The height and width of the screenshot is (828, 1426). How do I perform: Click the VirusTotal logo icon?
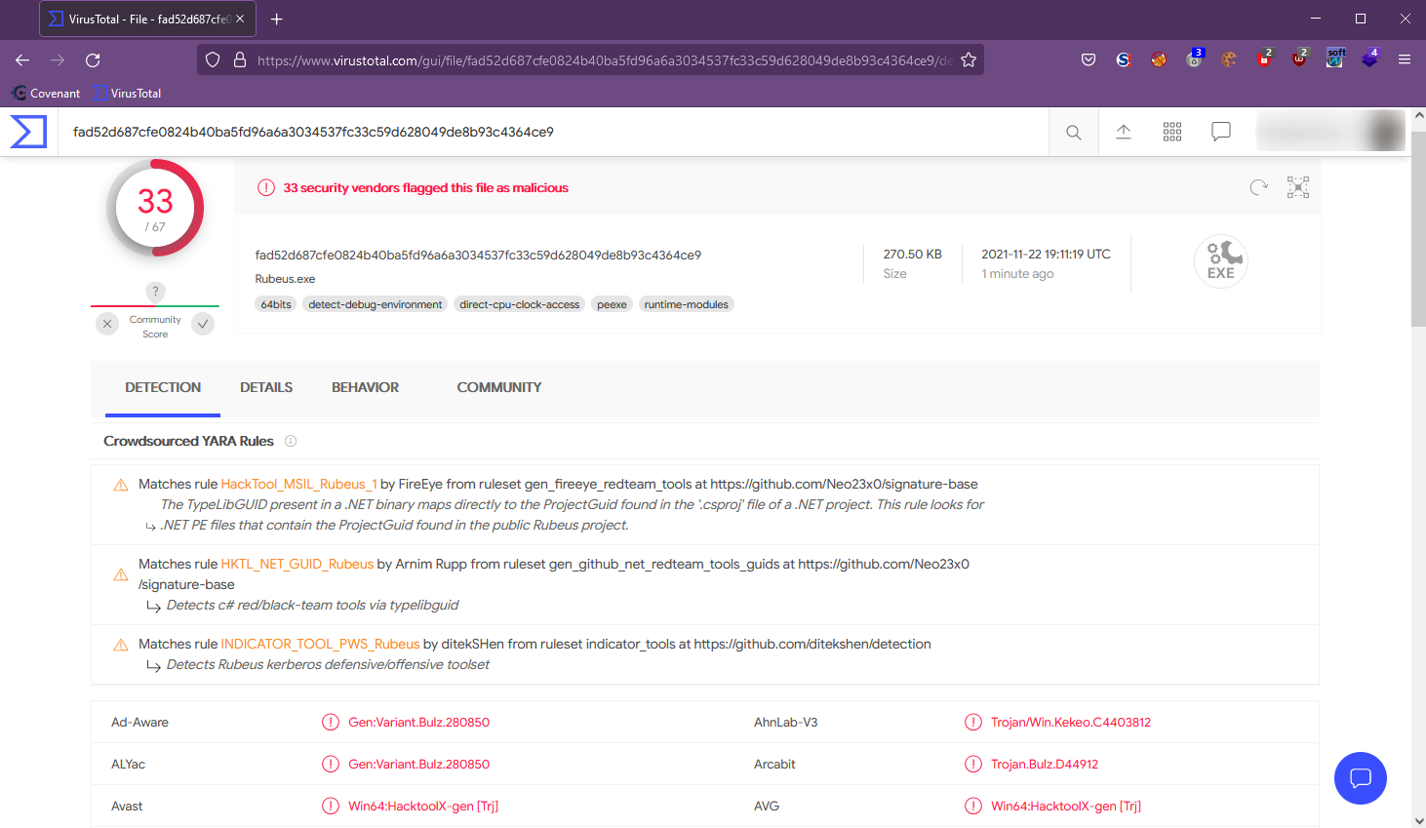pos(28,132)
